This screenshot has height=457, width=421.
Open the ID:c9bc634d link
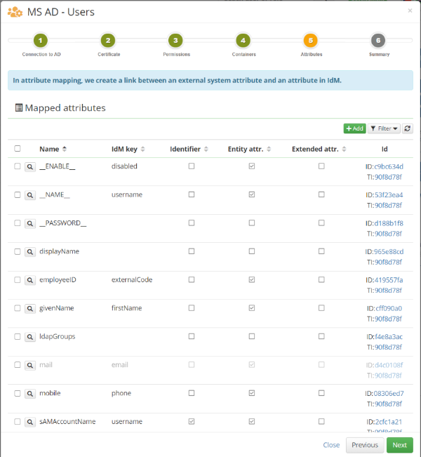385,166
